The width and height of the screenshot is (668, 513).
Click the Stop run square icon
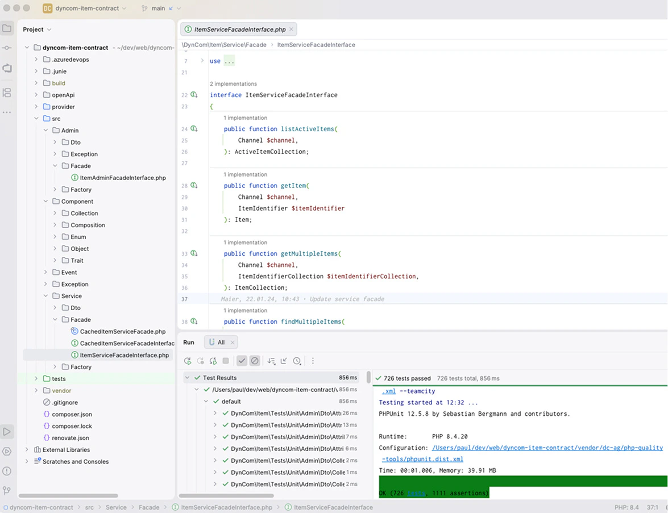[226, 361]
